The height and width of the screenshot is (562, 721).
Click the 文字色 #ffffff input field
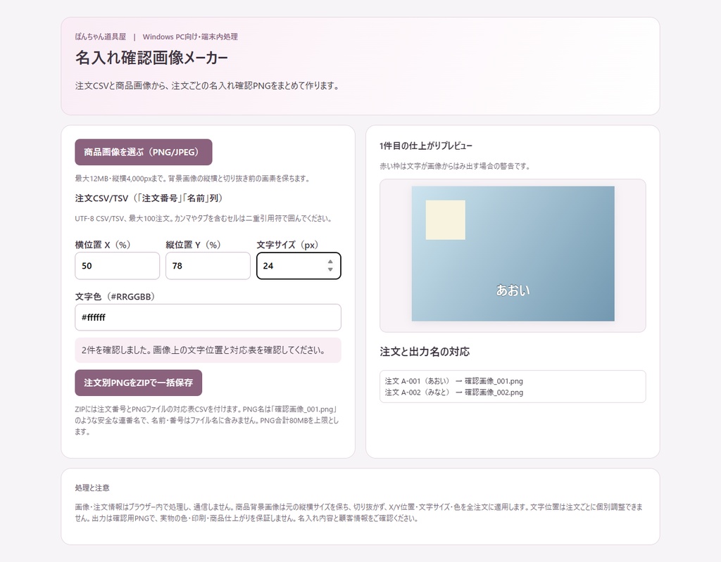click(208, 317)
